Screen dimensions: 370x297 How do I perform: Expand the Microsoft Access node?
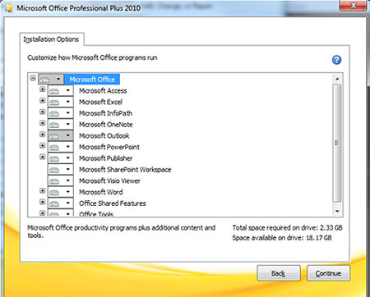(42, 89)
